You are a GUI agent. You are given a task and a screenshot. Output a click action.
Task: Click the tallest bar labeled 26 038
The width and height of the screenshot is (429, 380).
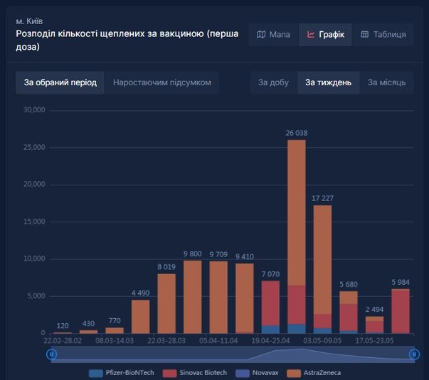(297, 234)
